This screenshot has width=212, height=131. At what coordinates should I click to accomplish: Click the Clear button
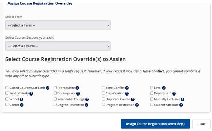click(201, 124)
